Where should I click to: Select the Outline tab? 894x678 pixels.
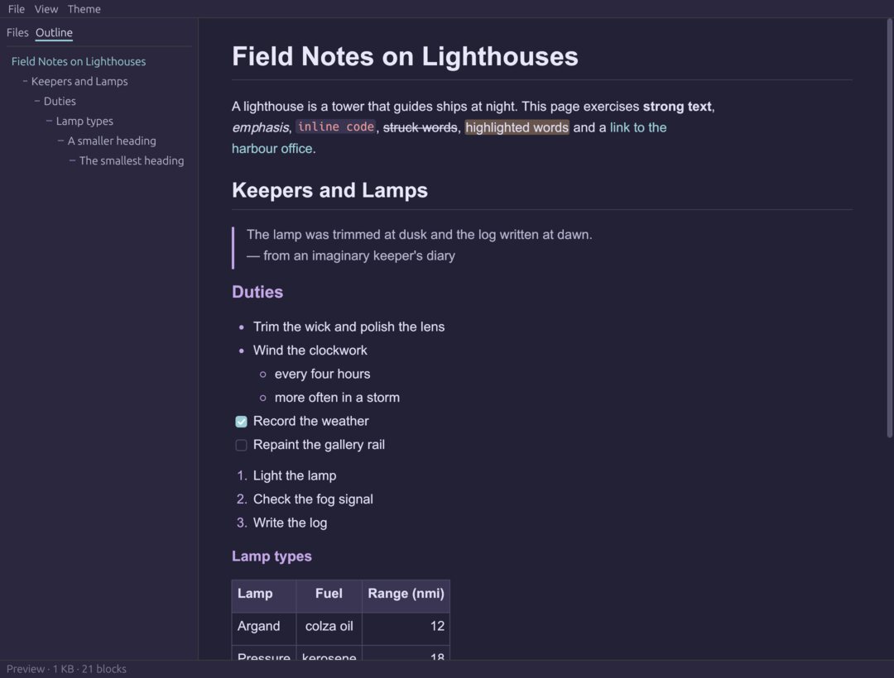pos(54,32)
